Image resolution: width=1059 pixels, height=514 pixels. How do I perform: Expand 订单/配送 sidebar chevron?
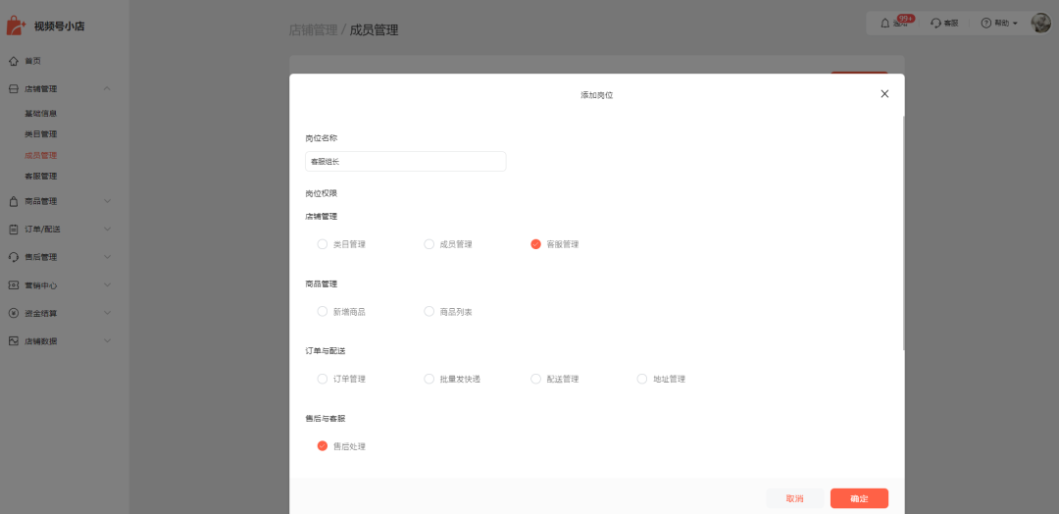pos(108,229)
